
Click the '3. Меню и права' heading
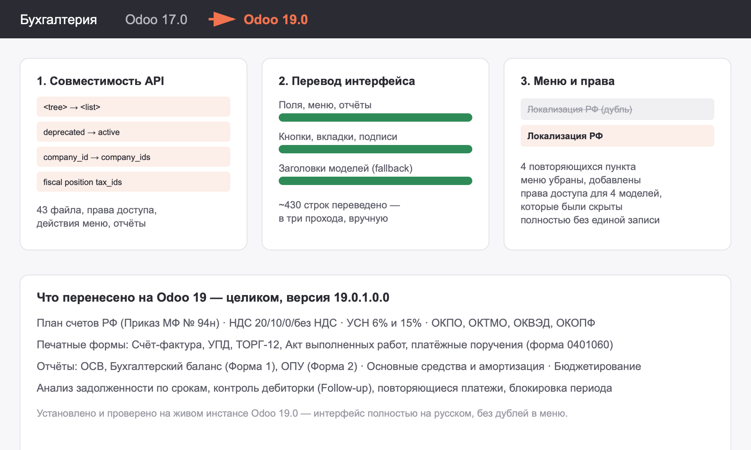(567, 81)
